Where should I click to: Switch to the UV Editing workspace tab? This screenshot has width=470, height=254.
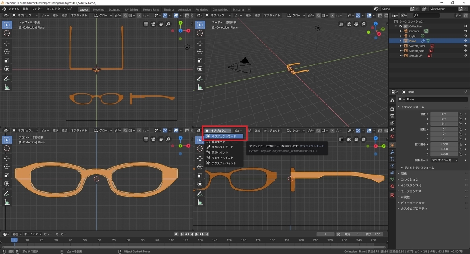tap(132, 9)
